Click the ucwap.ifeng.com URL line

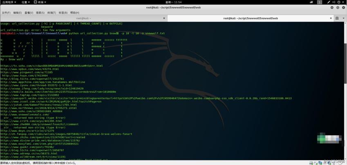(x=42, y=89)
